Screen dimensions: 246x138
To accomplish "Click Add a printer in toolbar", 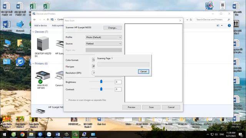I will coord(58,26).
